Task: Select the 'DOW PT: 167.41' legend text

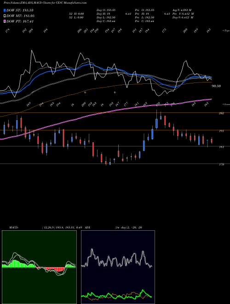Action: point(20,21)
